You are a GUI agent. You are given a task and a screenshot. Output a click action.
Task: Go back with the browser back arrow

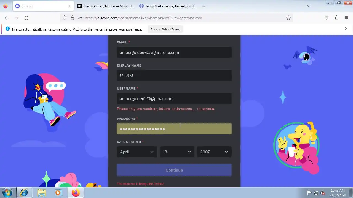tap(7, 18)
